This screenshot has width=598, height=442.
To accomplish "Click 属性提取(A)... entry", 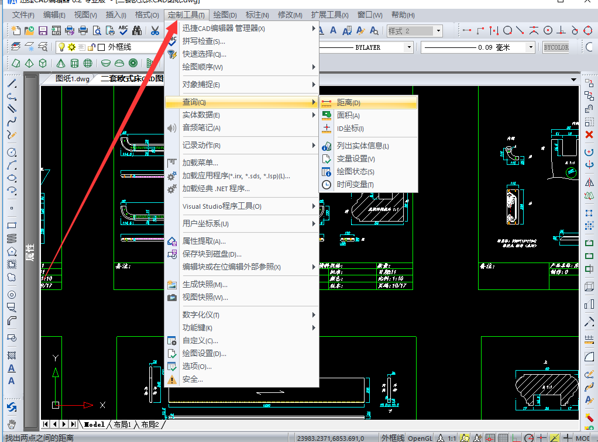I will (242, 241).
